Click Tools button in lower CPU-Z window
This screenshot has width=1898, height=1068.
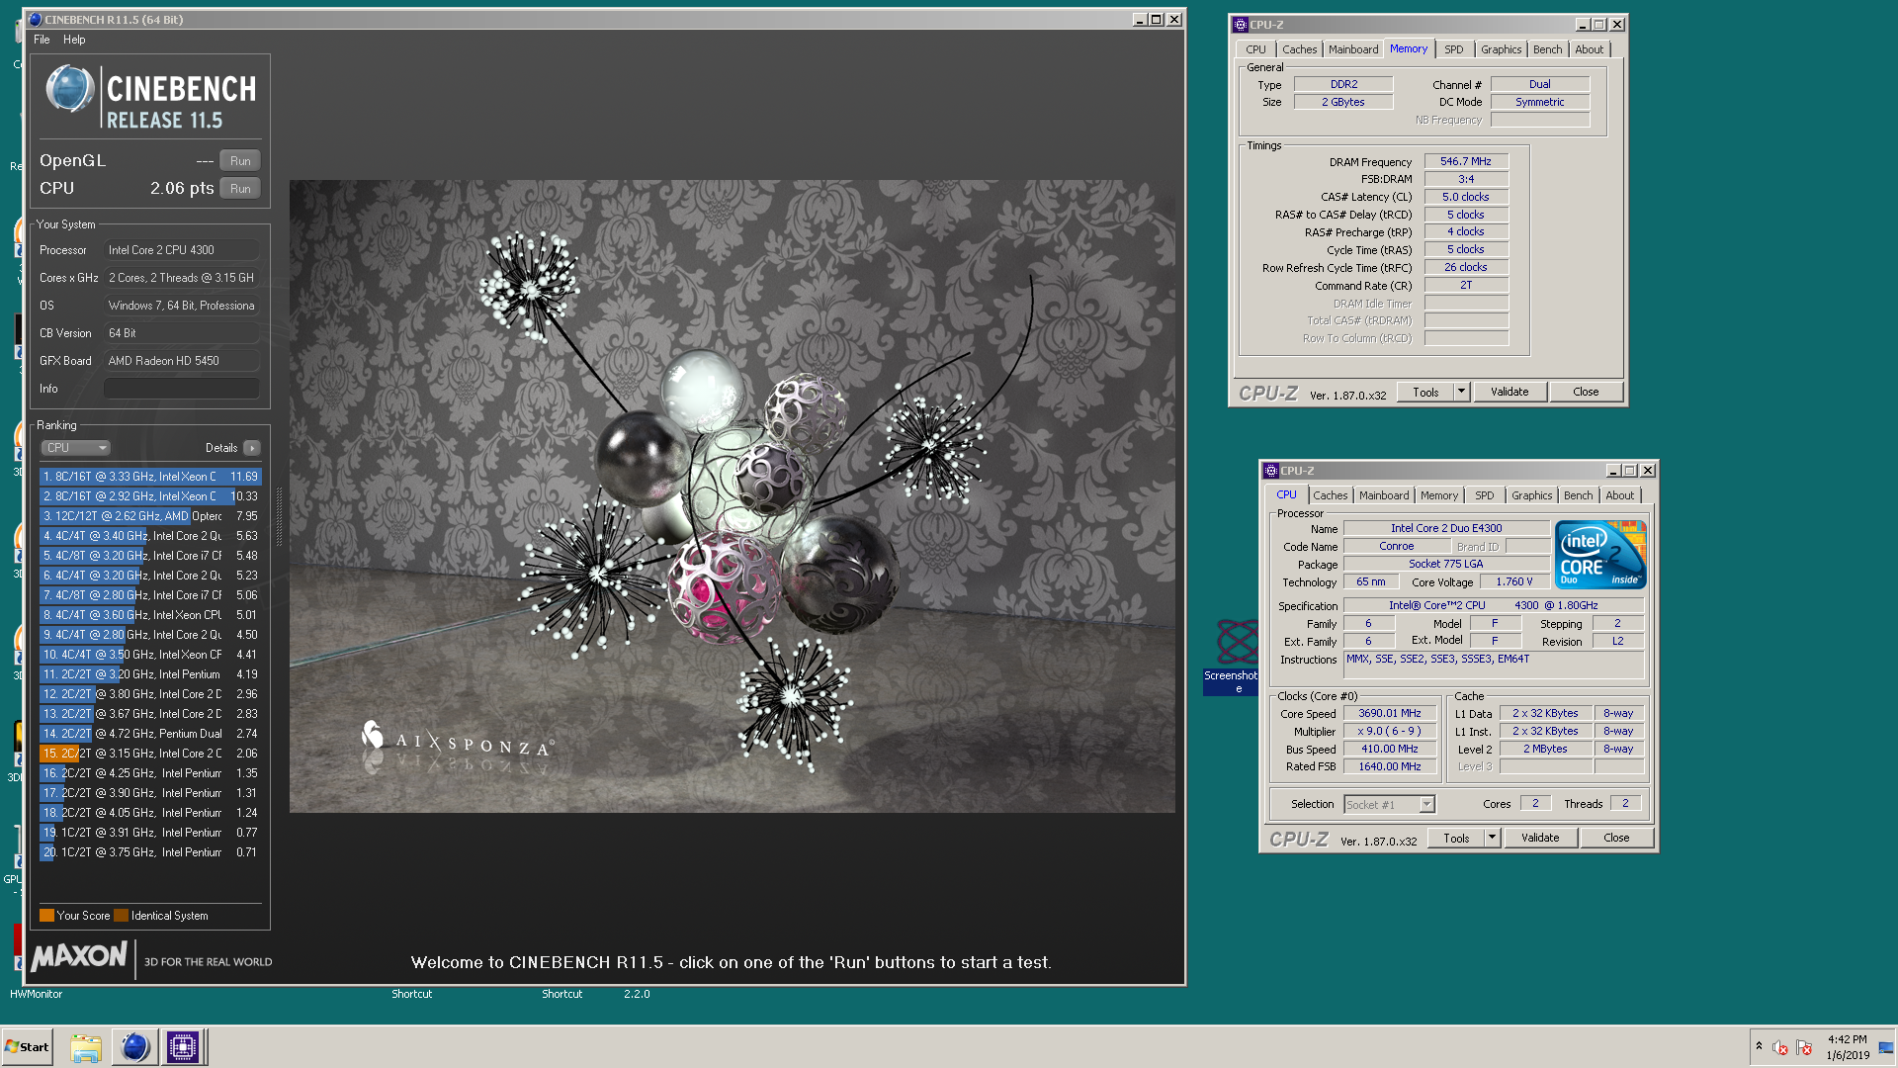click(x=1456, y=839)
